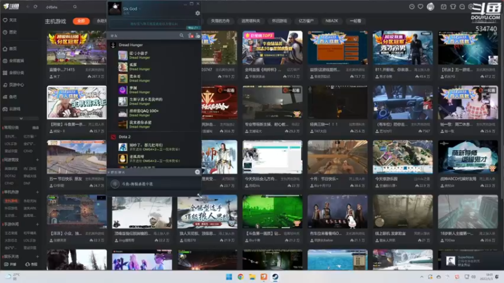504x283 pixels.
Task: Show hidden tray icons chevron
Action: pos(421,277)
